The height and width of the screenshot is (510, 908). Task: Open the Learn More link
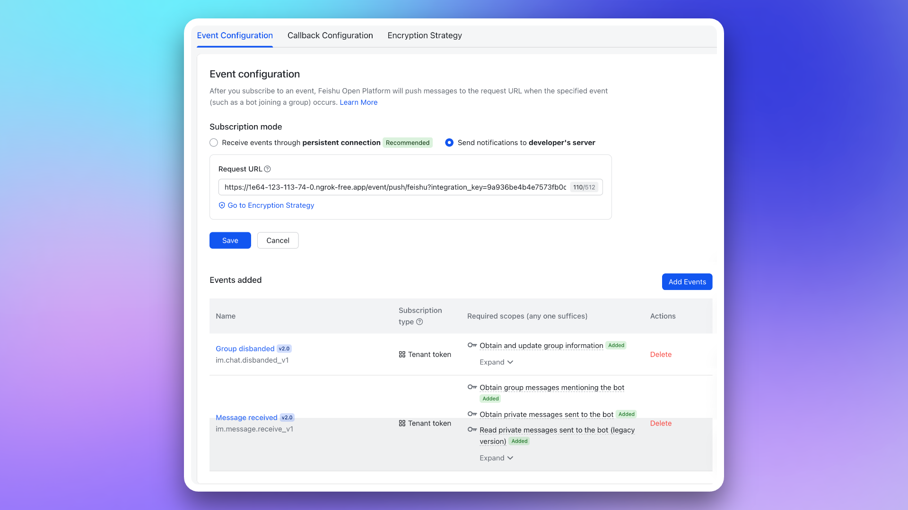pyautogui.click(x=358, y=102)
